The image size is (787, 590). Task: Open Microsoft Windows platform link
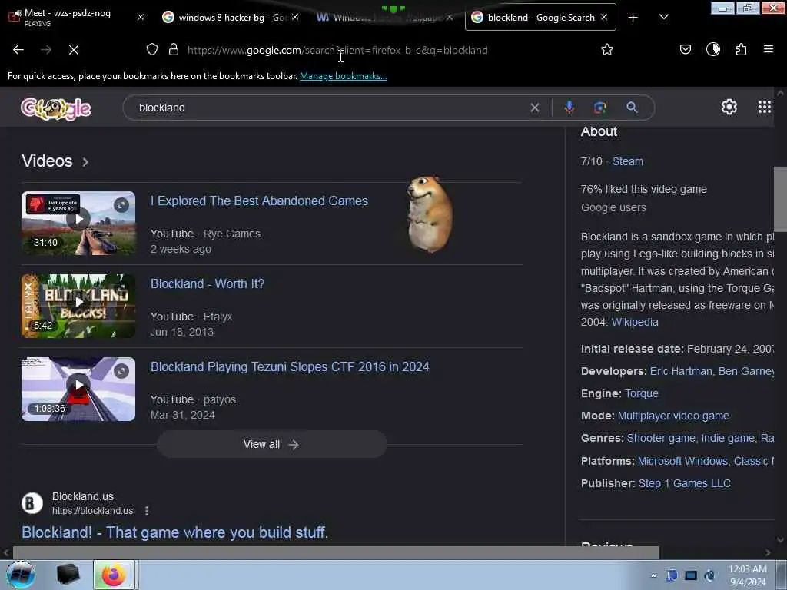click(x=682, y=461)
